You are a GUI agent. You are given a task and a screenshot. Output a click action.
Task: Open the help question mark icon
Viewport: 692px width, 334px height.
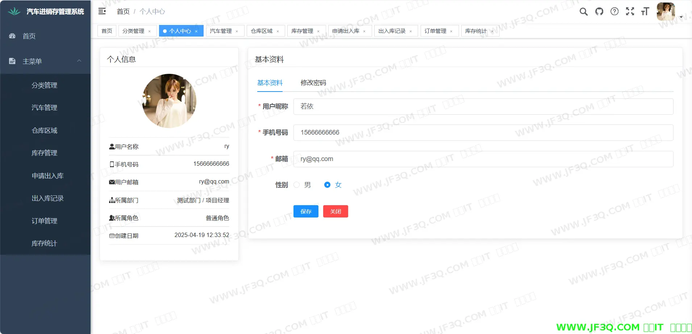pos(614,12)
